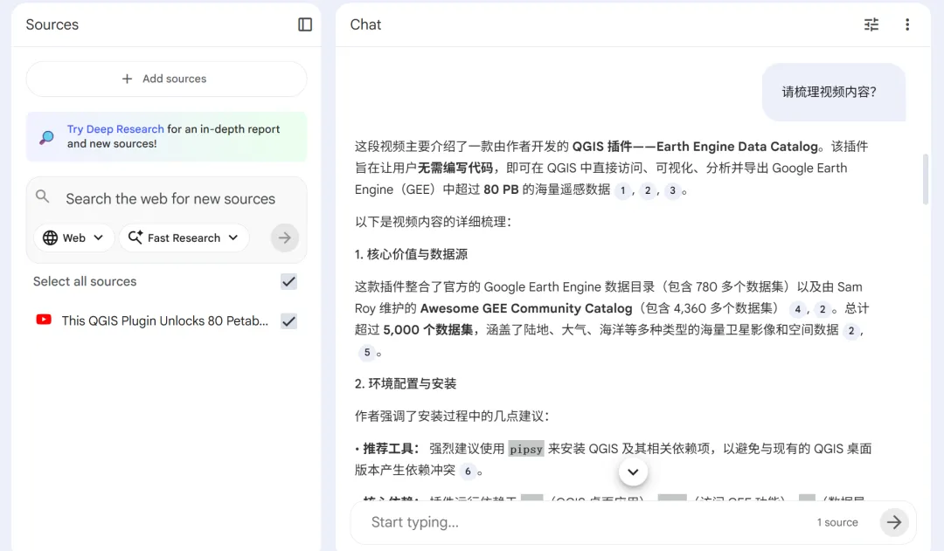The image size is (944, 551).
Task: Click the '1 source' indicator in chat box
Action: pyautogui.click(x=836, y=522)
